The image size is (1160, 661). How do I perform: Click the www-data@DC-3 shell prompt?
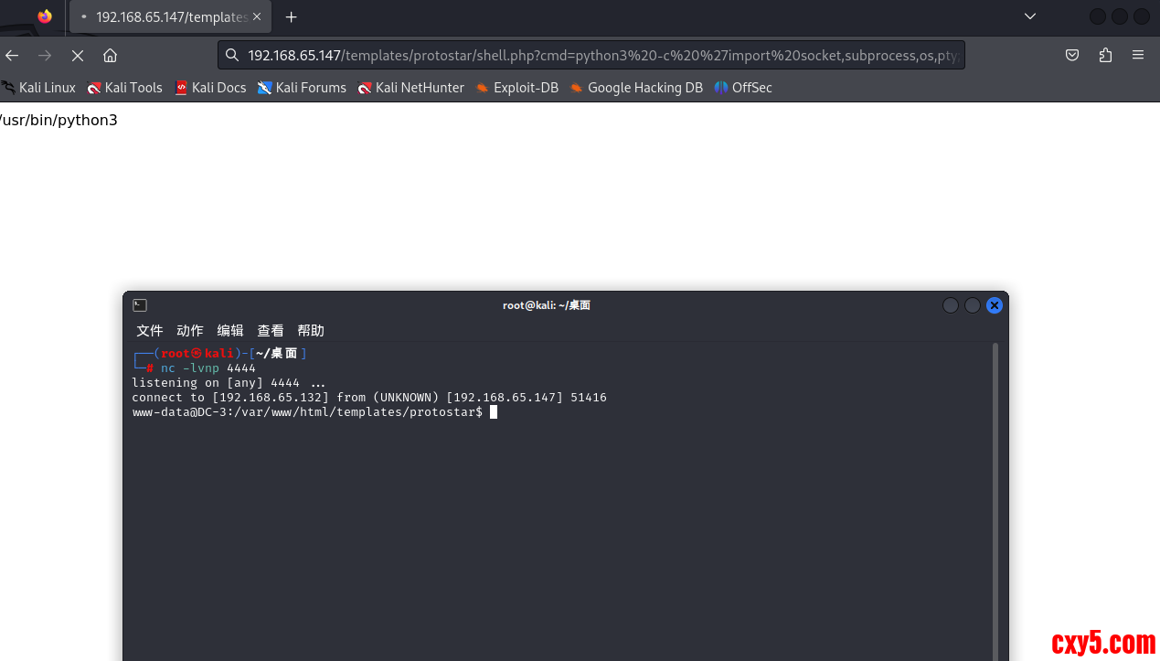pos(307,412)
